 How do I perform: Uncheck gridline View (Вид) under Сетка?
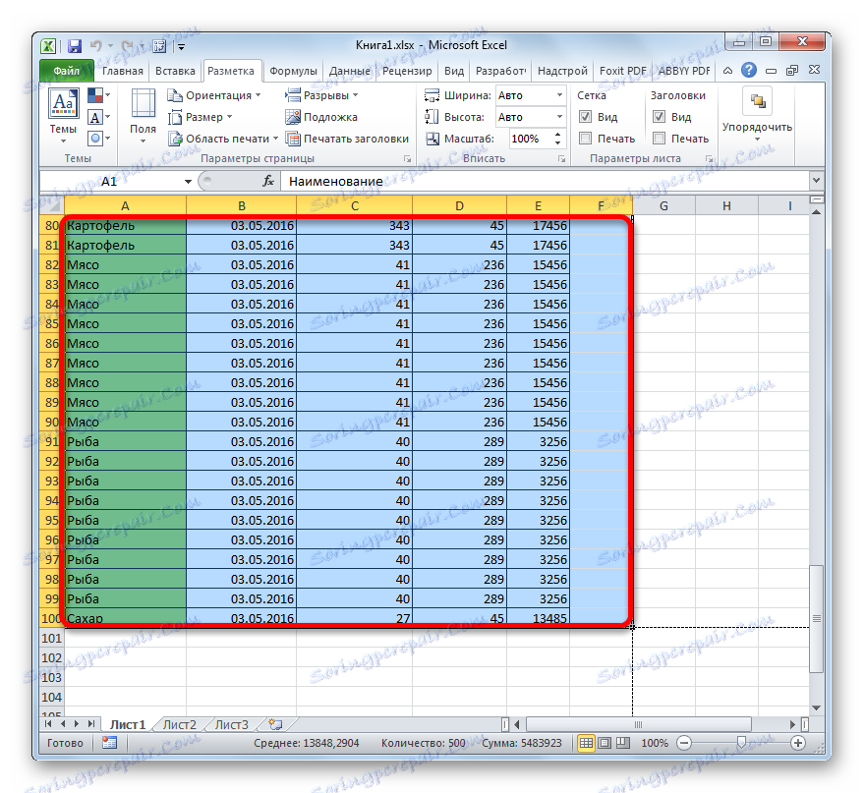(587, 116)
